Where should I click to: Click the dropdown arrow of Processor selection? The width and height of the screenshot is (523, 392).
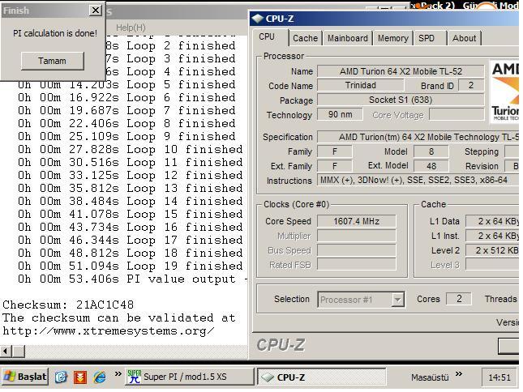(397, 300)
